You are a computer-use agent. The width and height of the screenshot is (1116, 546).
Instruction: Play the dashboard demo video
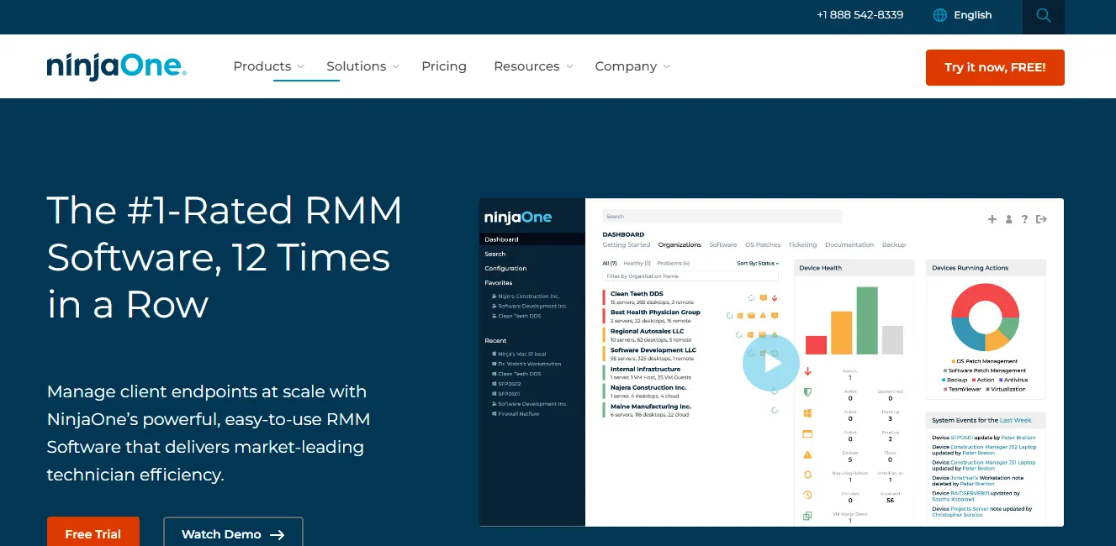click(x=771, y=363)
